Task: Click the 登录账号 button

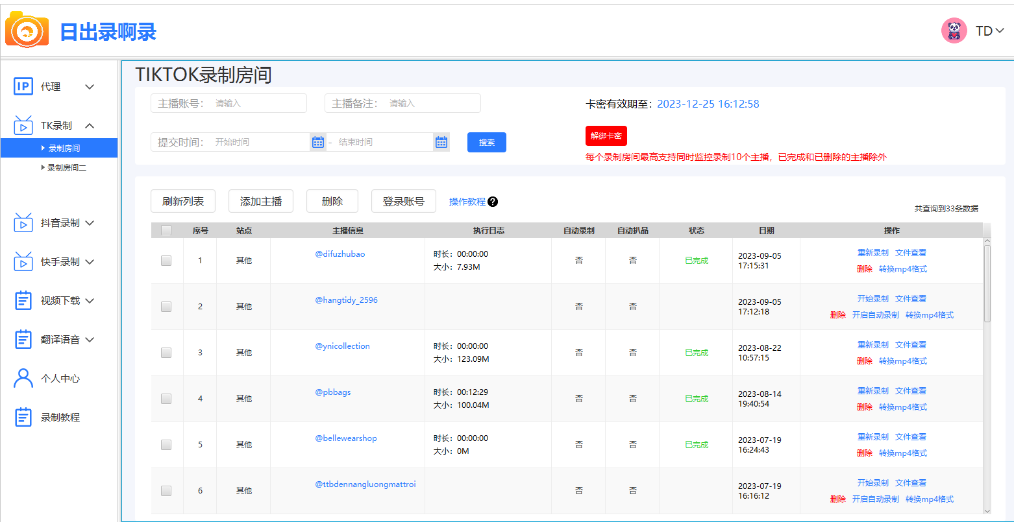Action: [x=404, y=201]
